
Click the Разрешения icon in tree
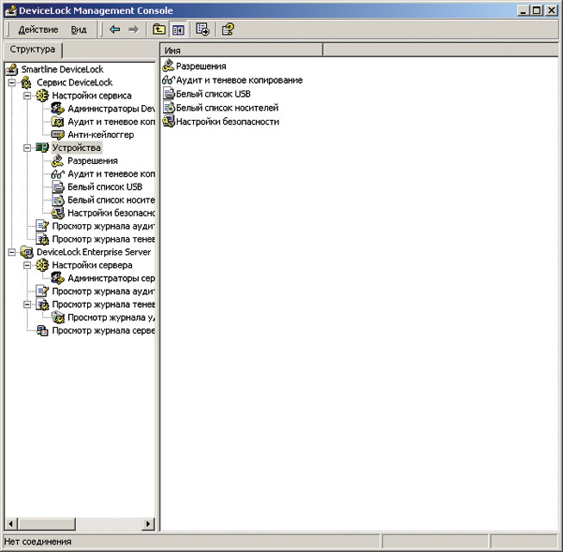tap(58, 161)
